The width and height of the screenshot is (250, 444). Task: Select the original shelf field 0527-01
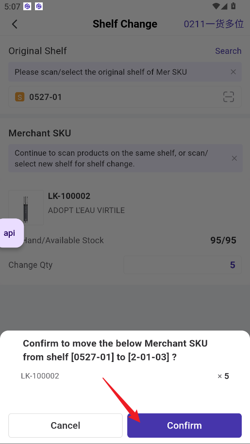pyautogui.click(x=125, y=97)
